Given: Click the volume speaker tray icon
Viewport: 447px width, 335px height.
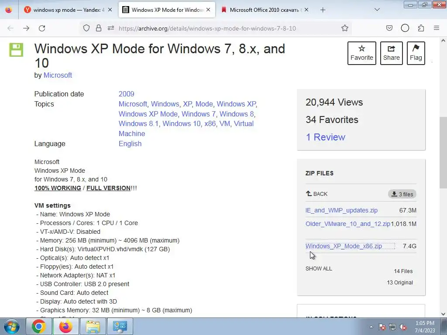Looking at the screenshot, I should click(x=403, y=327).
